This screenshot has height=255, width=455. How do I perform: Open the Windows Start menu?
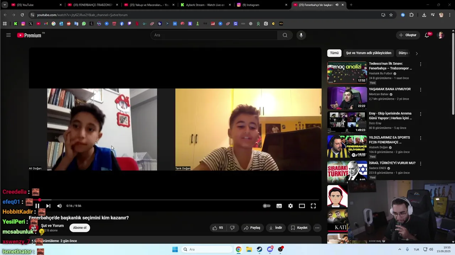(x=175, y=249)
